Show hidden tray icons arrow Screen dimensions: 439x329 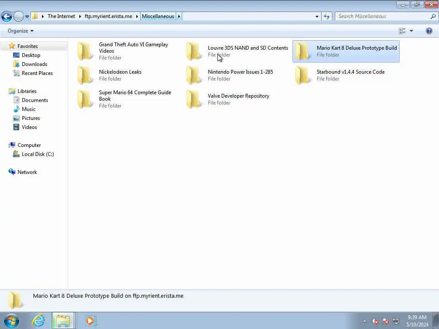tap(364, 321)
